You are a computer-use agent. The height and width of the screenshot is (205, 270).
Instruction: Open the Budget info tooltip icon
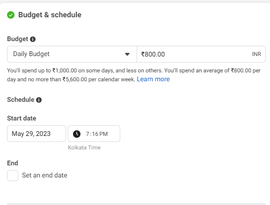(33, 39)
